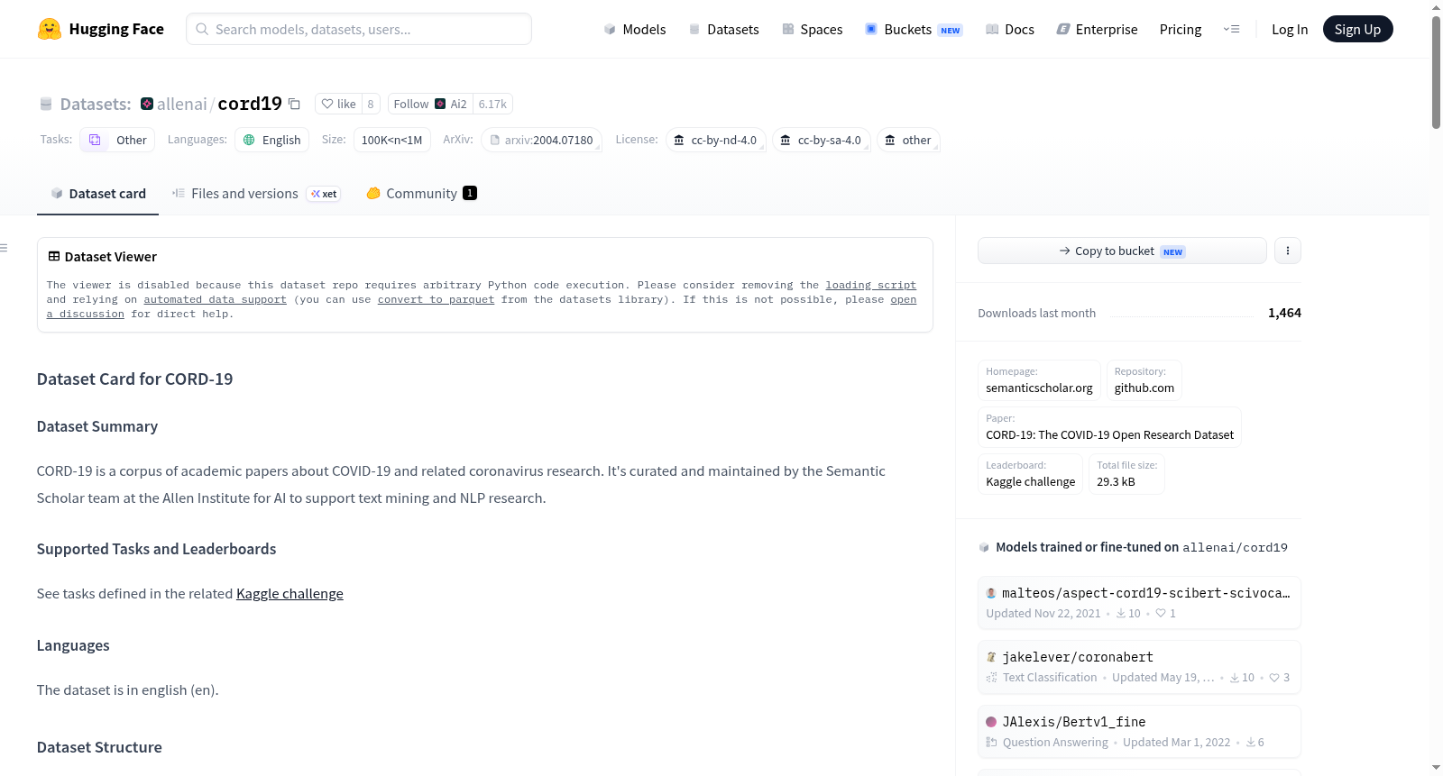Open the Docs navigation item
Image resolution: width=1443 pixels, height=776 pixels.
pos(1010,29)
